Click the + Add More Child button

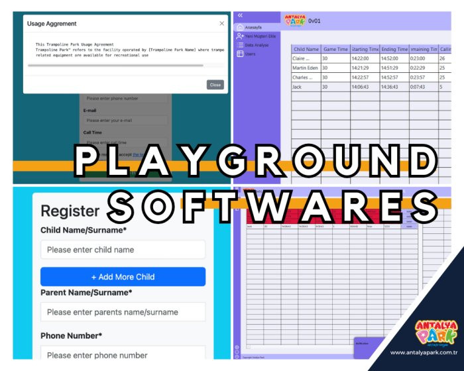point(123,277)
